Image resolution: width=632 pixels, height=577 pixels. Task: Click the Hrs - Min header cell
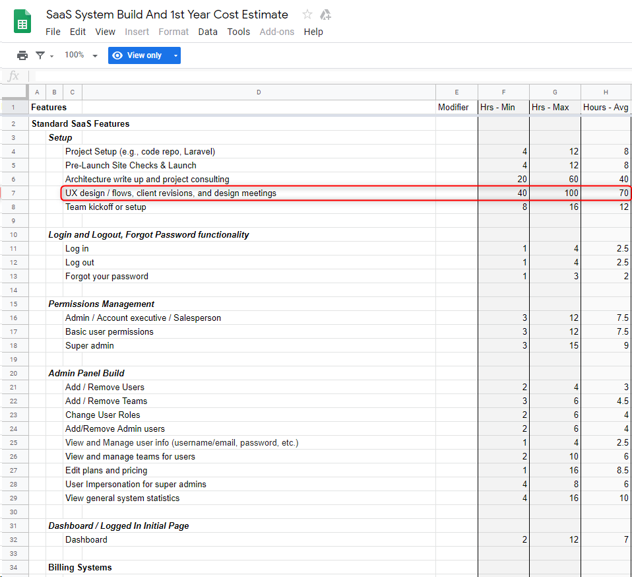coord(503,107)
